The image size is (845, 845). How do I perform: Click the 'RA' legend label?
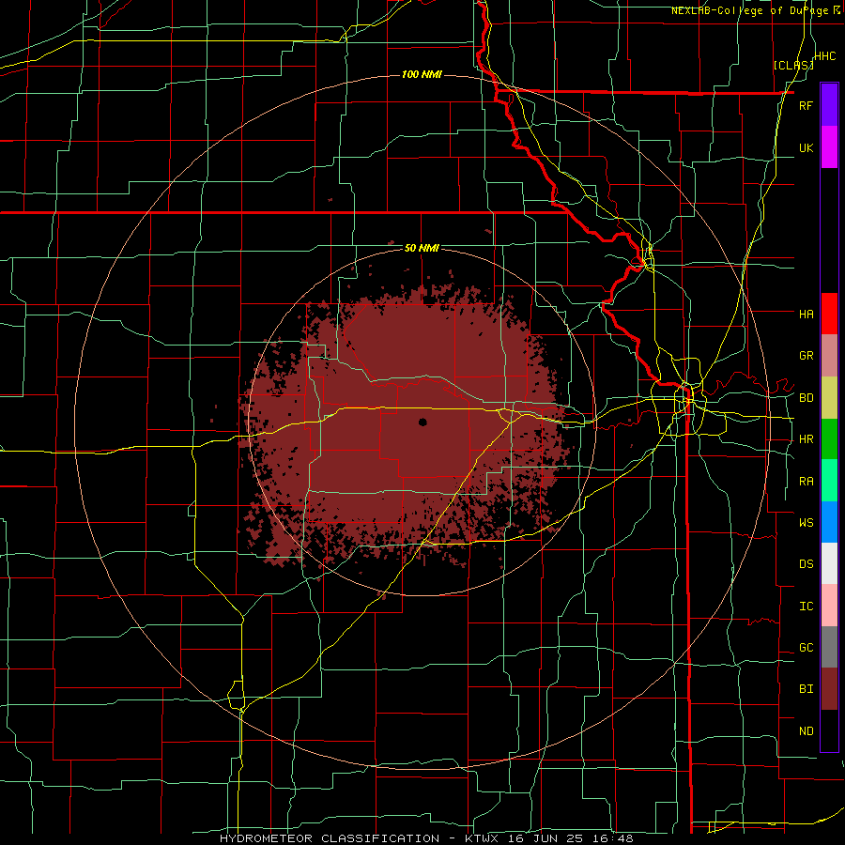(806, 482)
